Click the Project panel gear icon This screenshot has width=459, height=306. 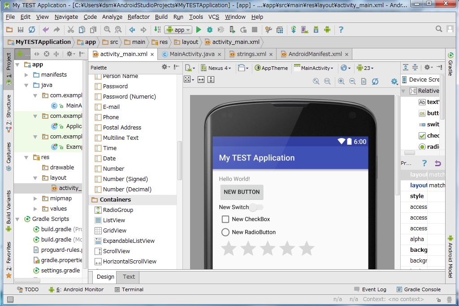(70, 54)
